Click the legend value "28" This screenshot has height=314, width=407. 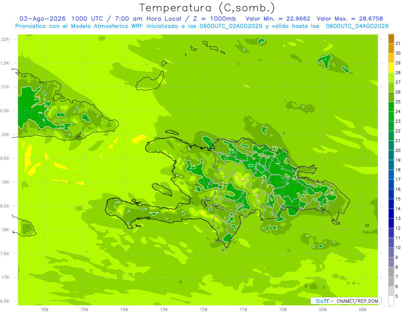pyautogui.click(x=398, y=72)
